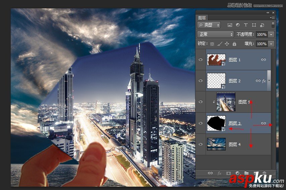This screenshot has width=286, height=190.
Task: Select the 图层 2 transparent thumbnail
Action: [216, 81]
